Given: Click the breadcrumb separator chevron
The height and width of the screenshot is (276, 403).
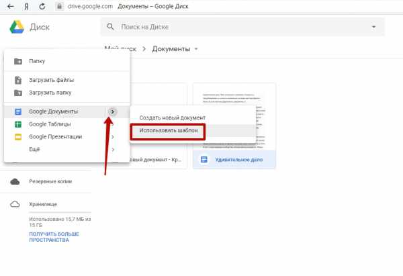Looking at the screenshot, I should point(144,49).
